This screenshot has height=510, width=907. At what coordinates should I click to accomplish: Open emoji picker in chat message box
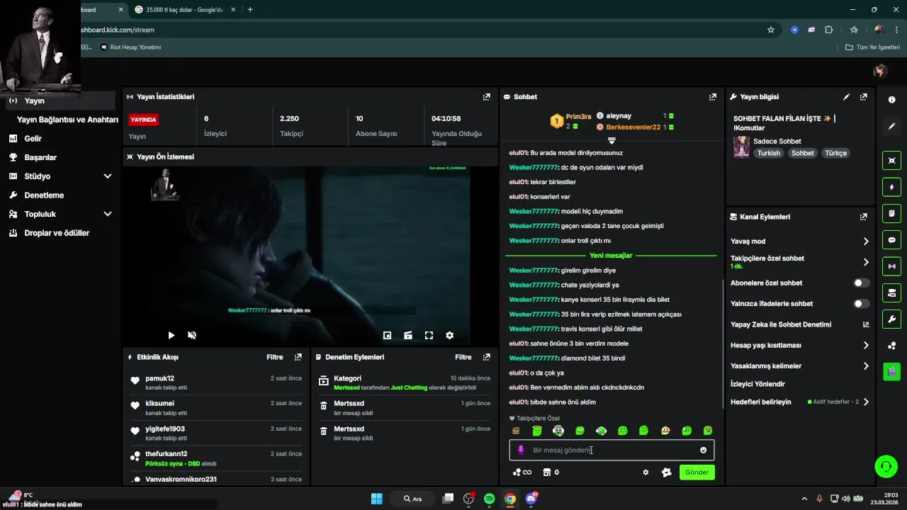(x=703, y=450)
